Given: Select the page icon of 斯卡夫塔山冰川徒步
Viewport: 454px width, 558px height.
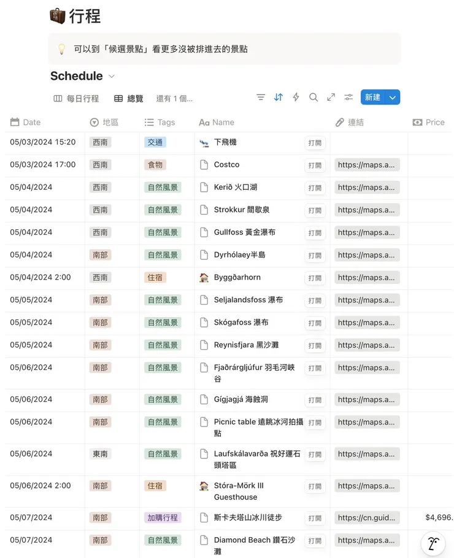Looking at the screenshot, I should pyautogui.click(x=204, y=517).
